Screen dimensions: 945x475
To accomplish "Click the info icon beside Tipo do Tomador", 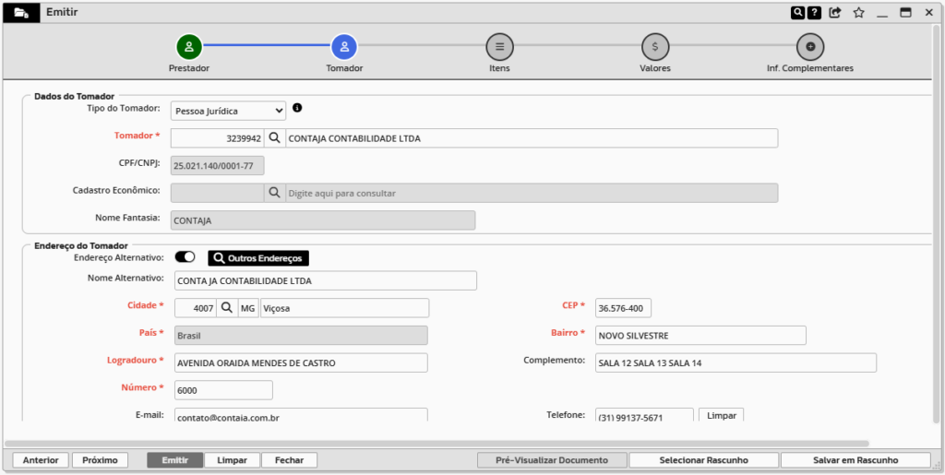I will point(297,108).
